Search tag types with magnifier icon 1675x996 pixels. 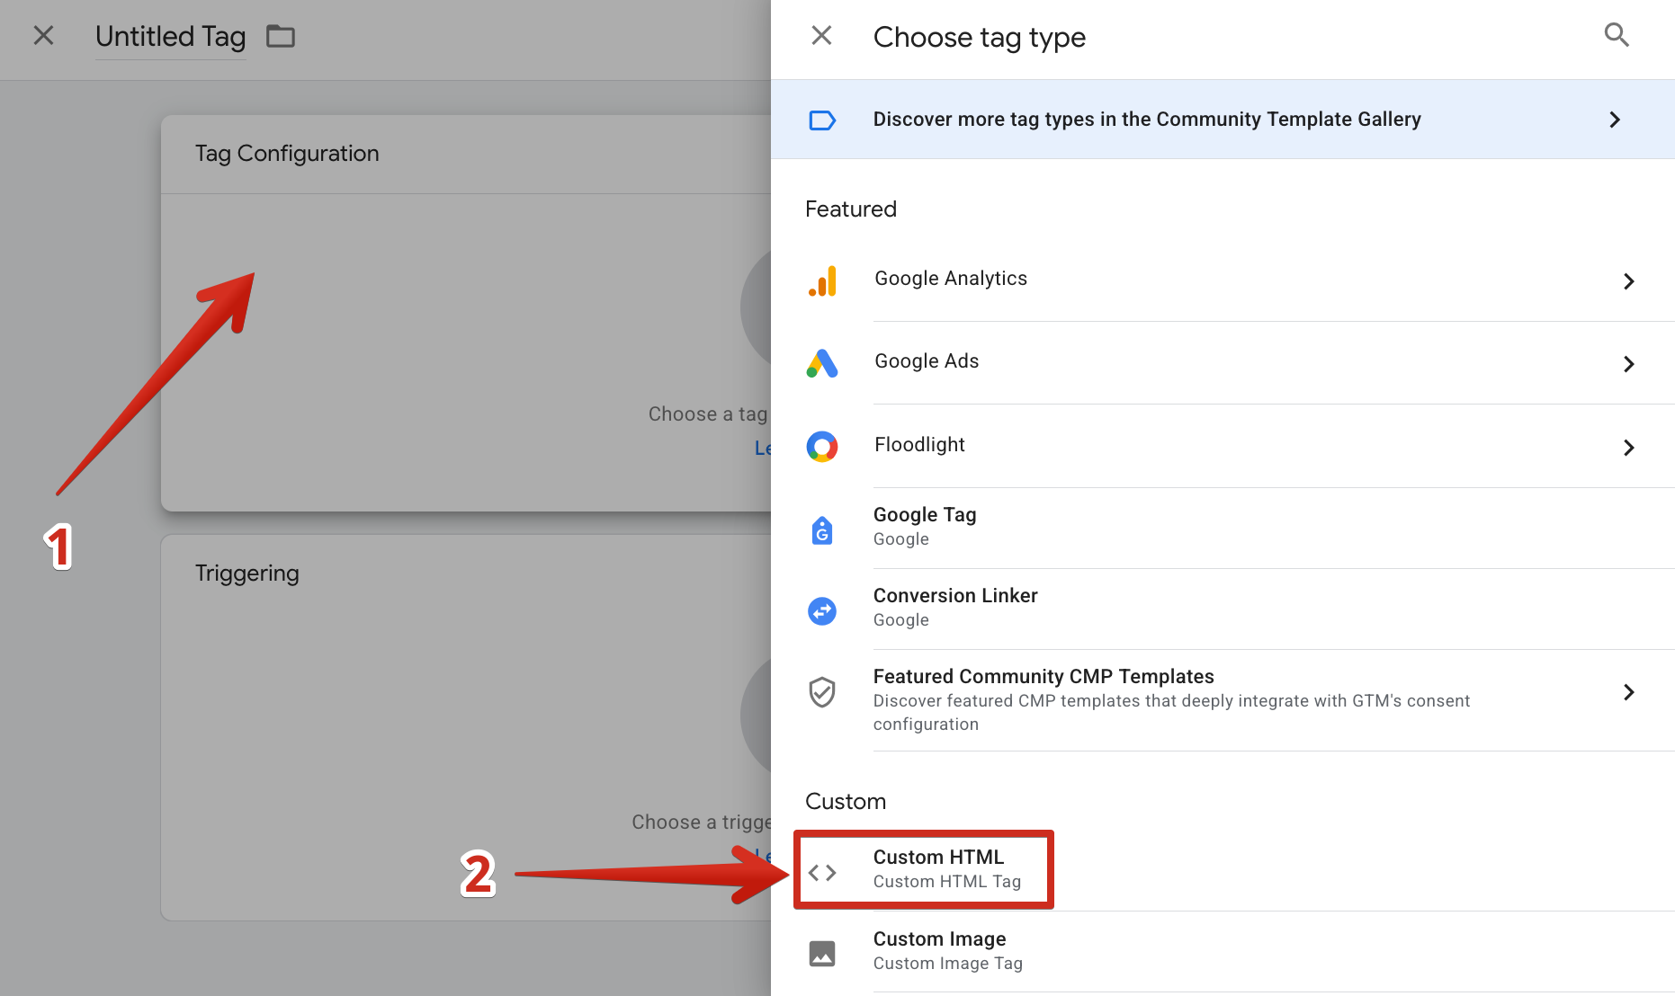coord(1617,36)
